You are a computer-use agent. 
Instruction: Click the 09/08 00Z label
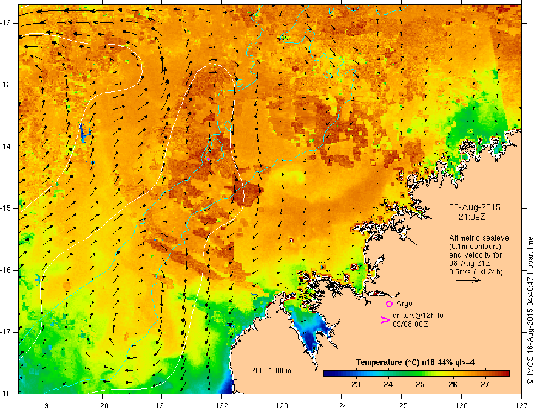[410, 324]
